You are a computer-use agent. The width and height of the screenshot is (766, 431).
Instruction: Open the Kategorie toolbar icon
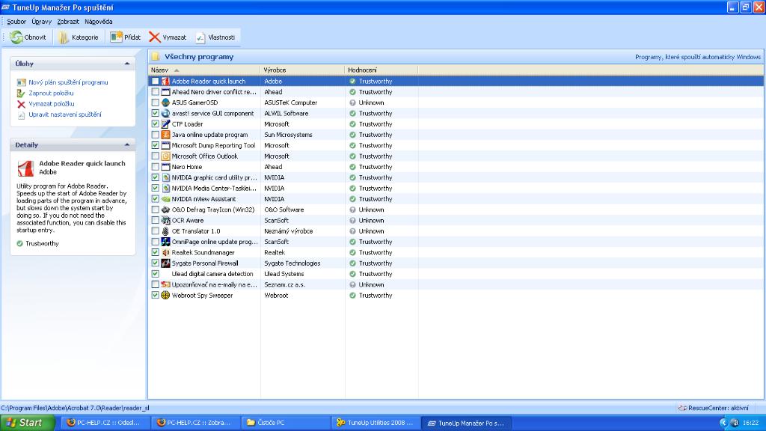click(64, 37)
